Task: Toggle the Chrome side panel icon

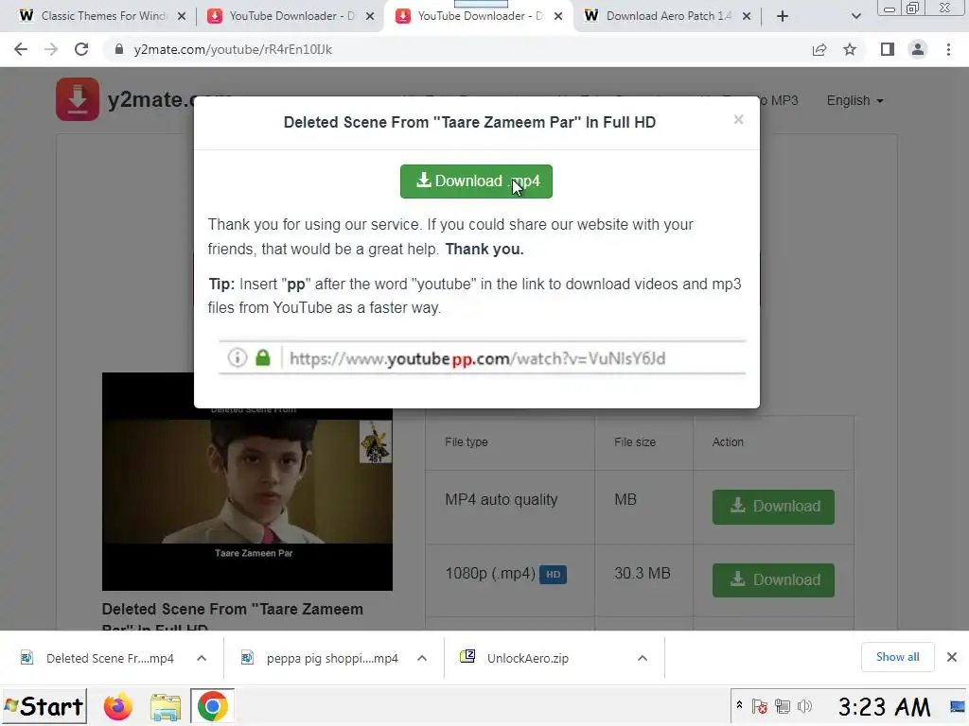Action: pyautogui.click(x=888, y=49)
